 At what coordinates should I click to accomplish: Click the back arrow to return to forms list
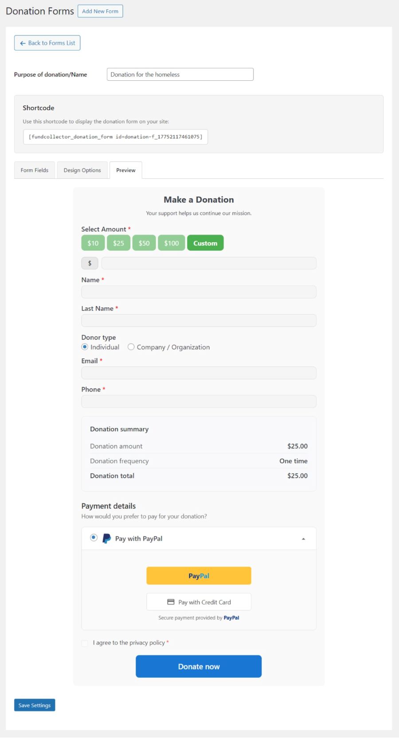(x=23, y=43)
